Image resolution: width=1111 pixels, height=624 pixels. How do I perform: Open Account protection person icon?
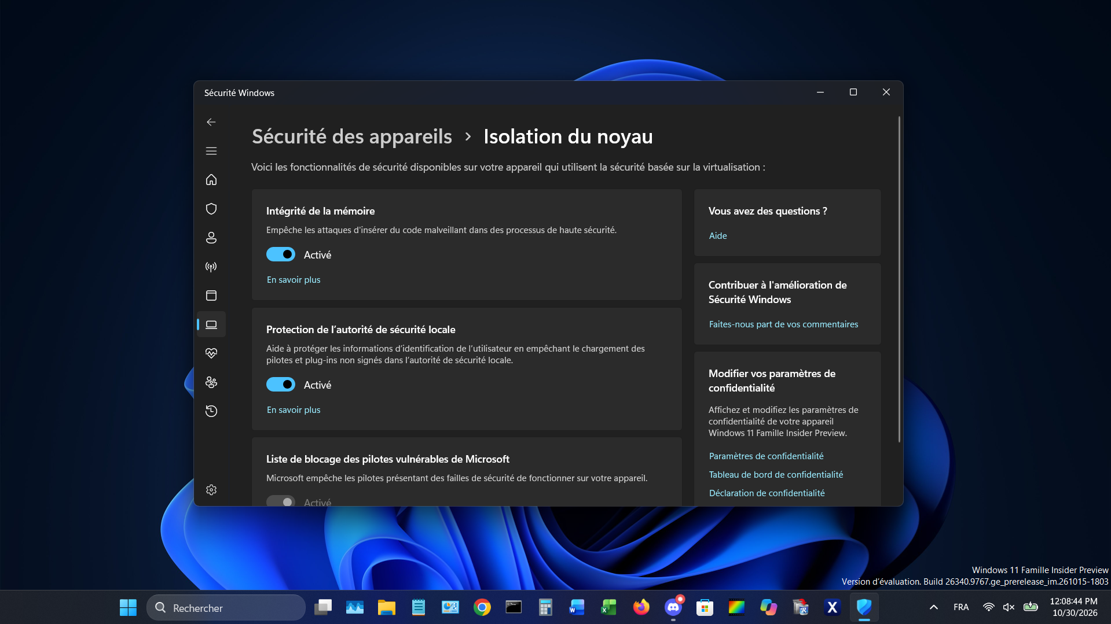(211, 238)
